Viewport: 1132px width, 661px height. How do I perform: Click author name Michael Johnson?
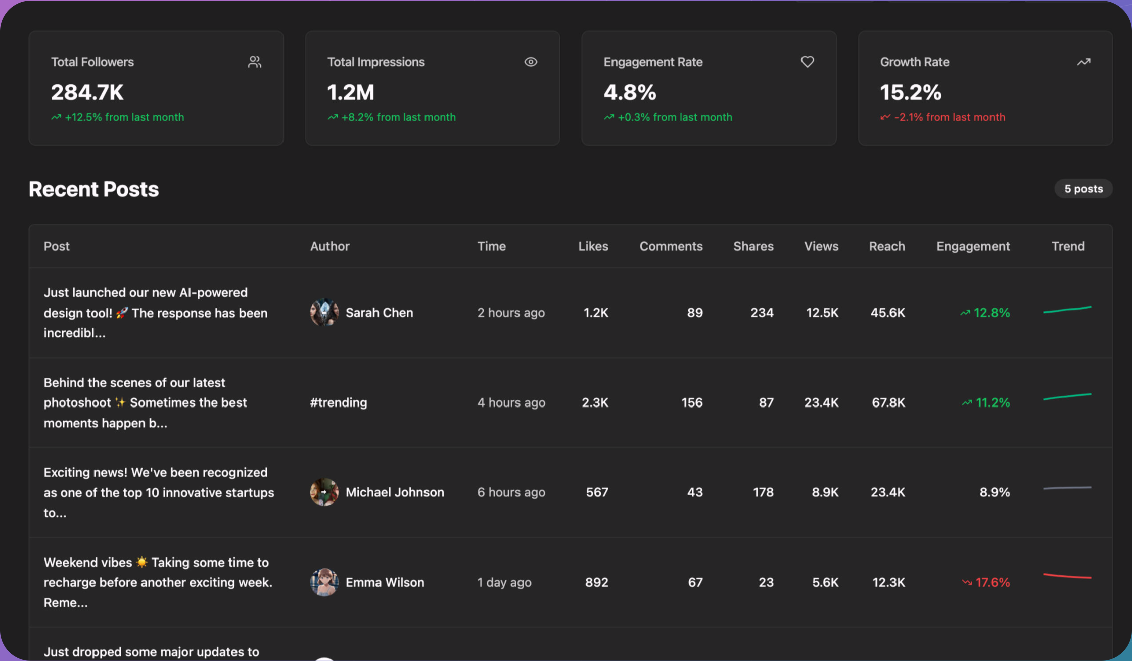point(395,492)
